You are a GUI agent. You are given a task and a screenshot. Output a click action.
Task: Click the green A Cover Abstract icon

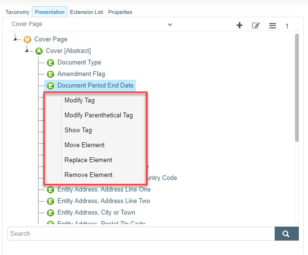coord(39,51)
